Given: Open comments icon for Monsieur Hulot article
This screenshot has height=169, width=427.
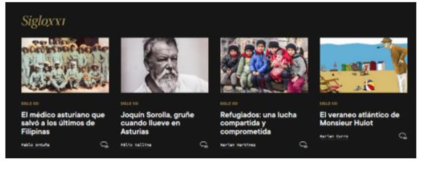Looking at the screenshot, I should (403, 136).
